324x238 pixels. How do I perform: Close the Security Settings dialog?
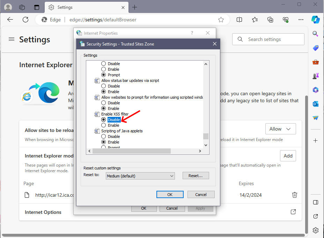(x=215, y=44)
